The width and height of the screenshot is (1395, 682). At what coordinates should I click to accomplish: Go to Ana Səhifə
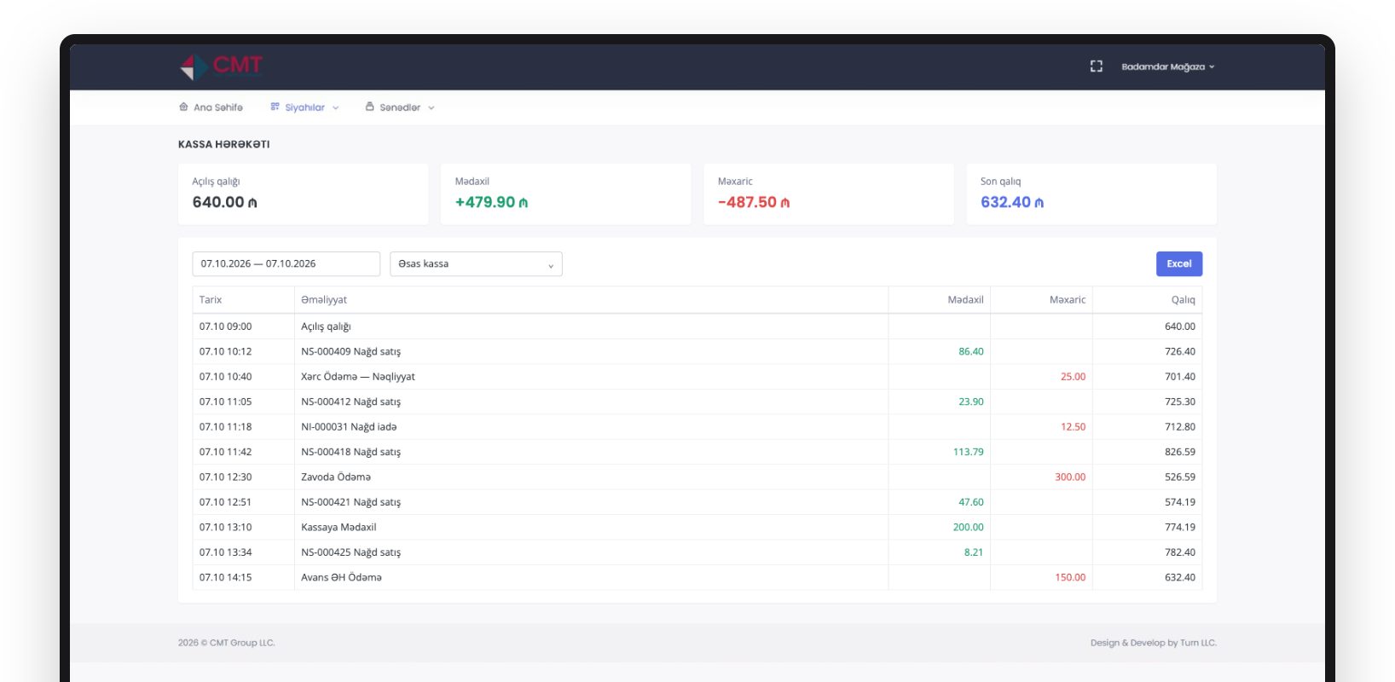tap(211, 107)
